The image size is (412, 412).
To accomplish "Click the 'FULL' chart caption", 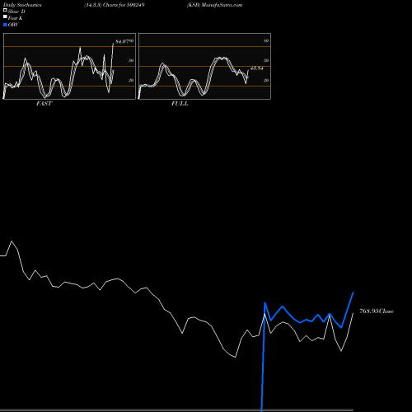I will tap(180, 104).
